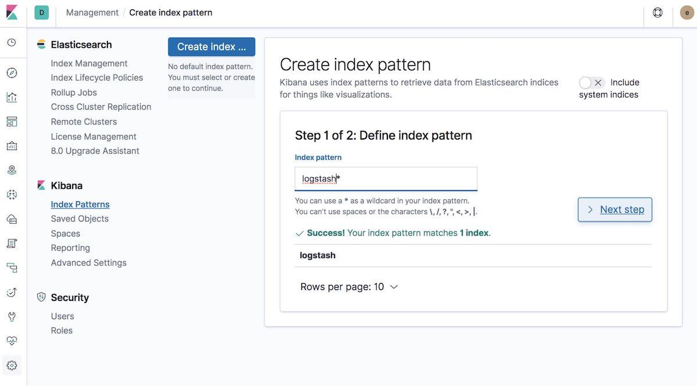Click the Create index pattern button

click(211, 47)
